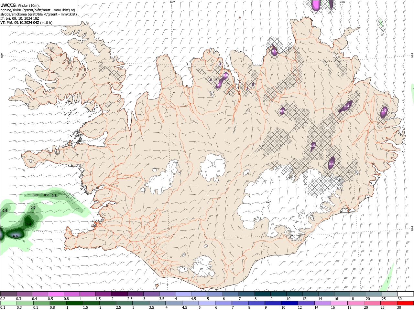Viewport: 414px width, 310px height.
Task: Click the 20W longitude label
Action: coord(172,2)
